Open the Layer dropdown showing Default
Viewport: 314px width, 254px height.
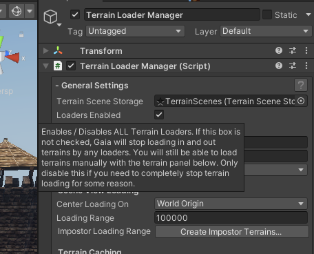click(x=266, y=31)
